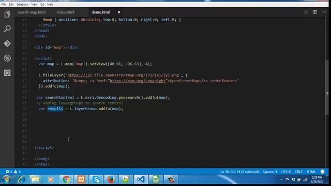
Task: Open XAMPP from taskbar
Action: click(81, 179)
